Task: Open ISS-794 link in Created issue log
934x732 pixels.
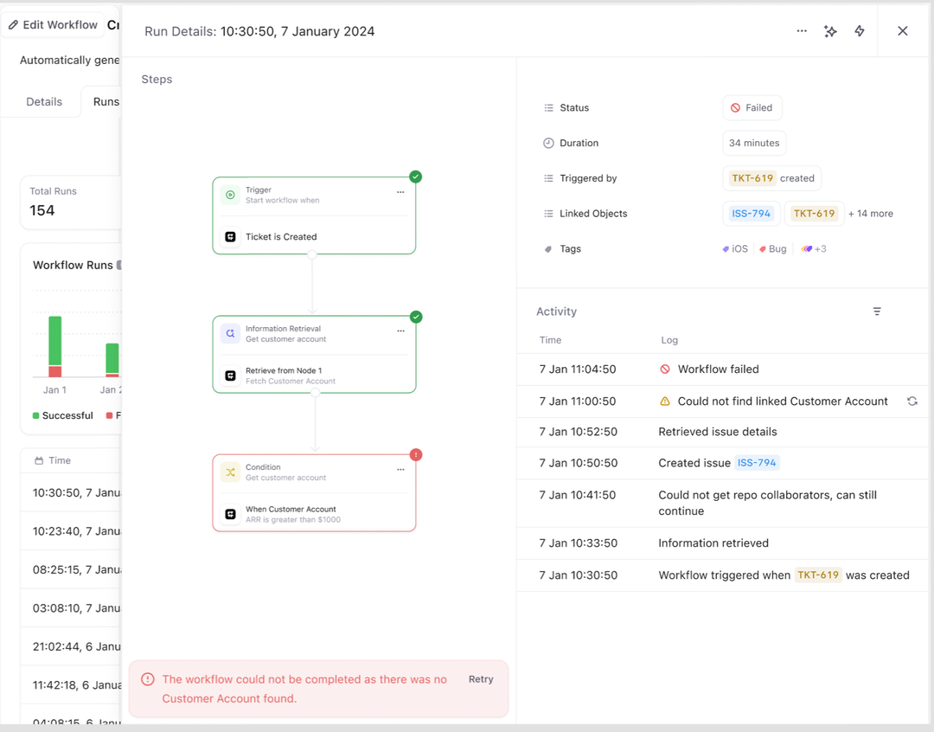Action: coord(757,463)
